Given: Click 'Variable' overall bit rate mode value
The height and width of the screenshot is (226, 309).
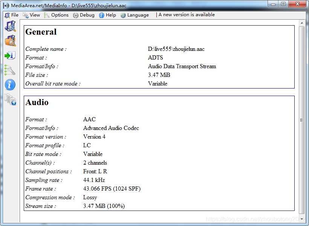Looking at the screenshot, I should tap(158, 84).
